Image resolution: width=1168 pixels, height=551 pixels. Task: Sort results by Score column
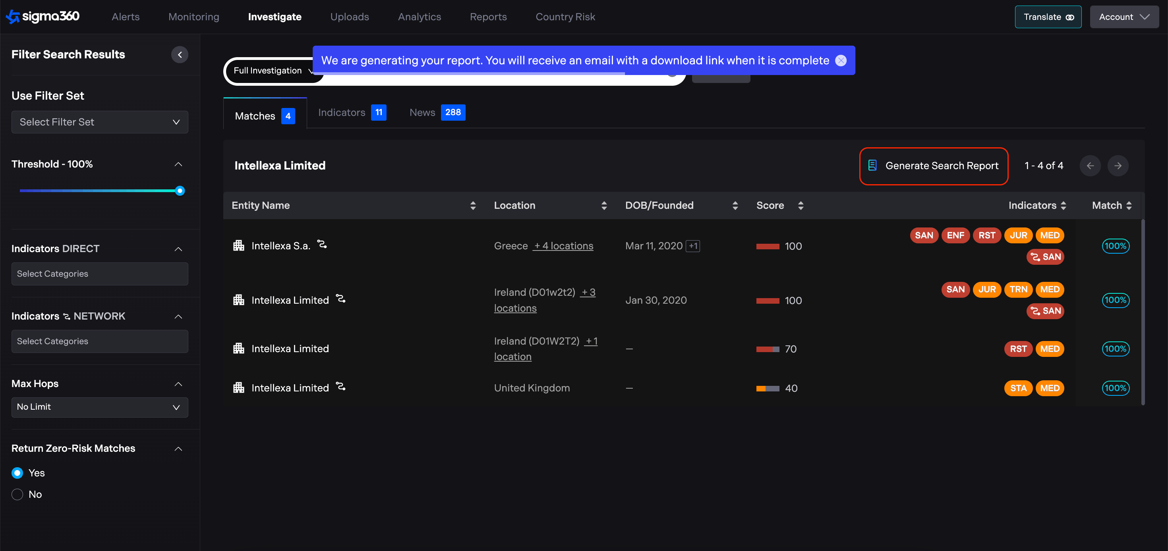point(801,206)
